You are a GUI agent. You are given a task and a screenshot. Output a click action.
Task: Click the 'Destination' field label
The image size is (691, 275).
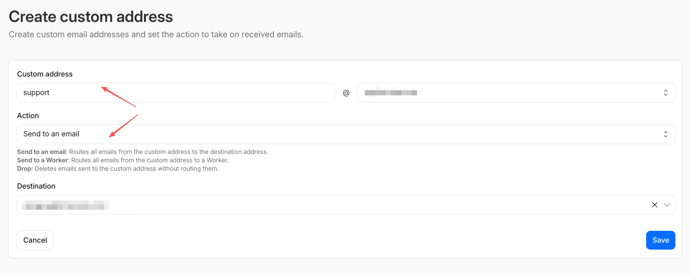pos(36,186)
